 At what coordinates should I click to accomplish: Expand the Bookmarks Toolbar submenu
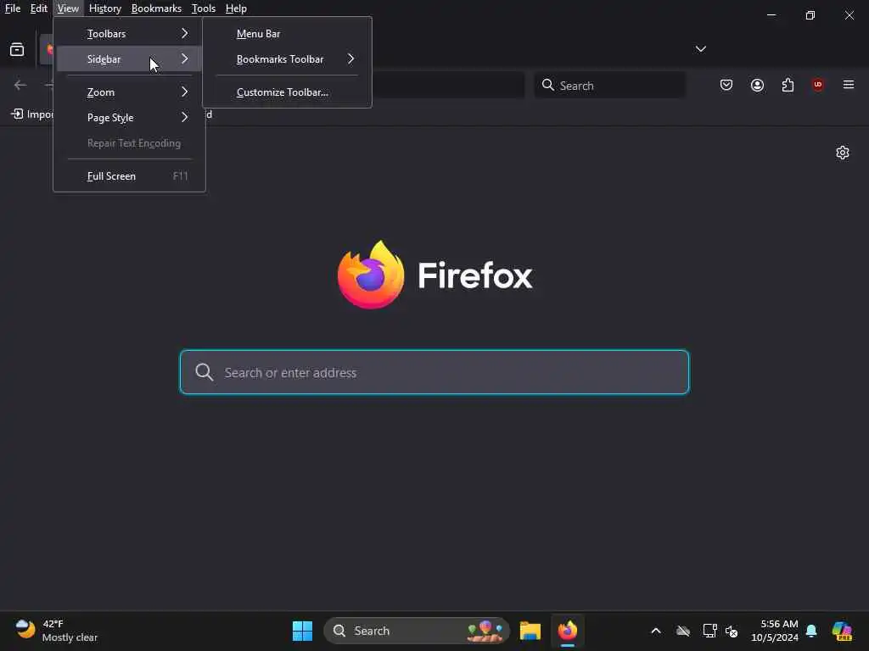pyautogui.click(x=287, y=59)
